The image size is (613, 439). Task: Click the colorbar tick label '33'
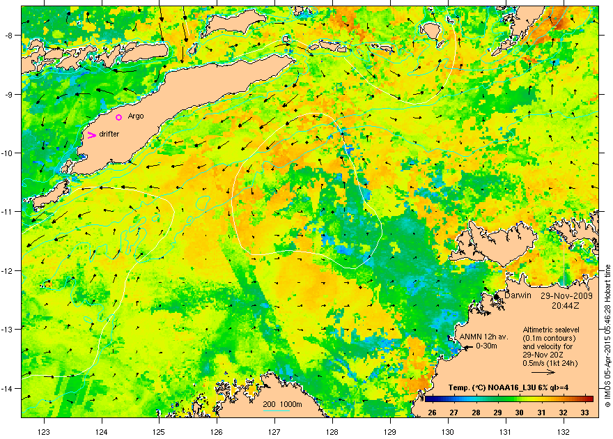point(585,413)
